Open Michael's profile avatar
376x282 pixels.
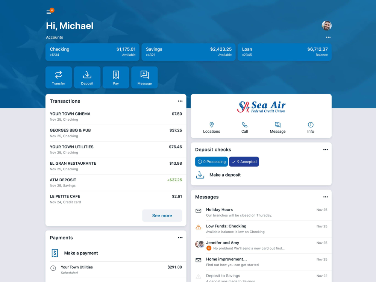326,26
